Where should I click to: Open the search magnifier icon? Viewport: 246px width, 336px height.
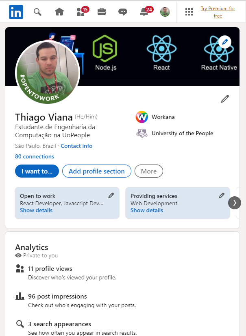click(x=37, y=12)
